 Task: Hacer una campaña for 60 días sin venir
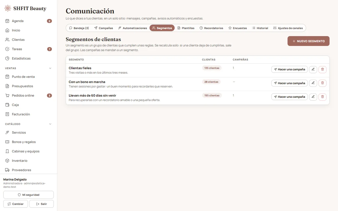point(289,97)
